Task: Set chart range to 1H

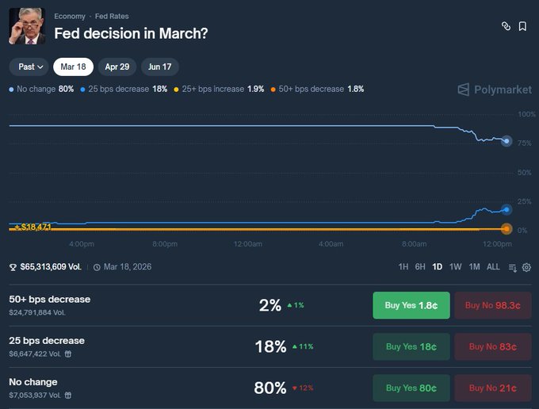Action: click(x=403, y=267)
